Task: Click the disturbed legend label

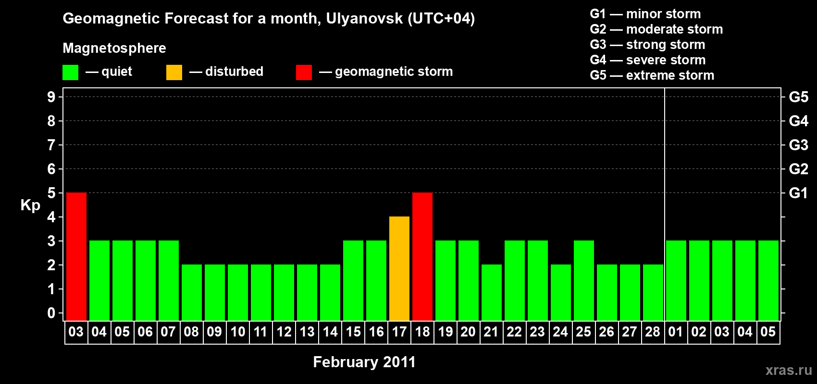Action: (x=234, y=72)
